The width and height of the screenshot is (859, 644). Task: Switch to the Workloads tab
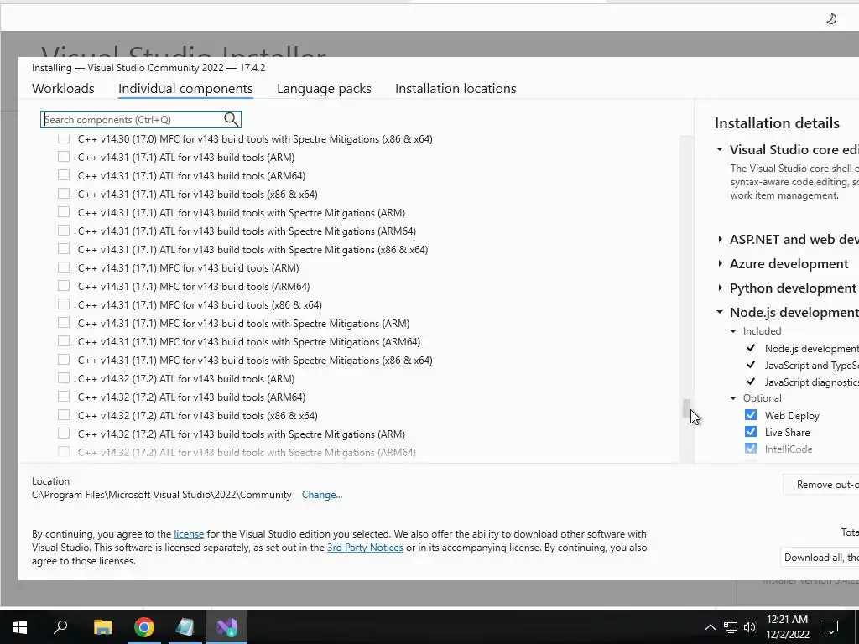[x=63, y=89]
